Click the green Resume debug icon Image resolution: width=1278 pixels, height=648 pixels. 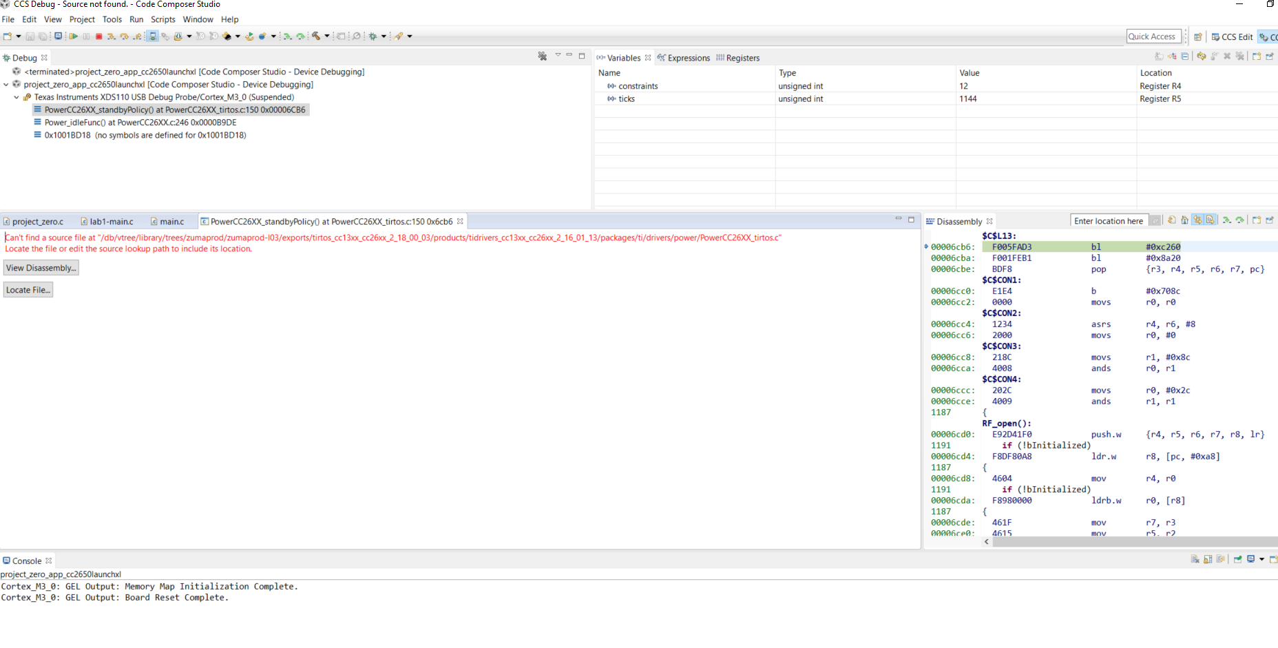tap(74, 36)
